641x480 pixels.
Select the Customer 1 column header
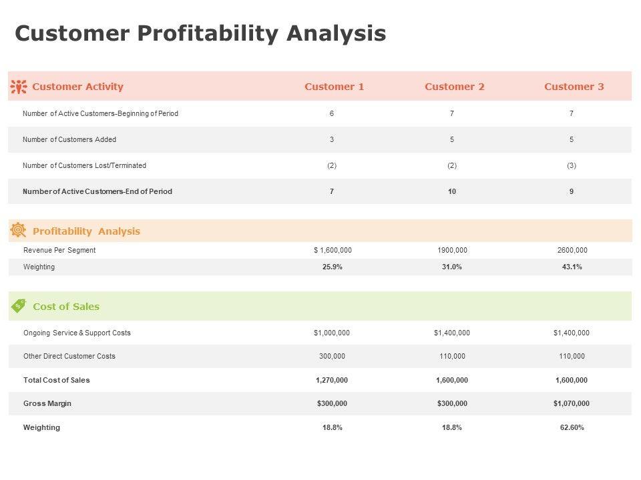point(334,87)
